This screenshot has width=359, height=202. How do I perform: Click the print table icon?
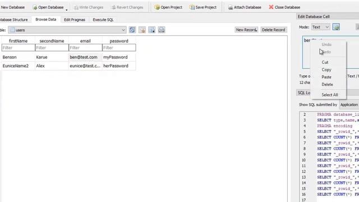click(x=162, y=30)
